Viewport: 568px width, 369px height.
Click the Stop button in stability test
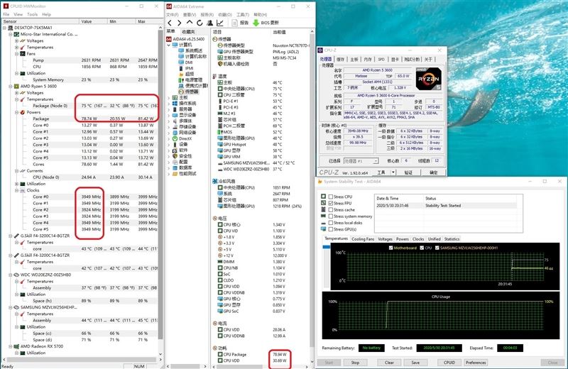[x=355, y=362]
